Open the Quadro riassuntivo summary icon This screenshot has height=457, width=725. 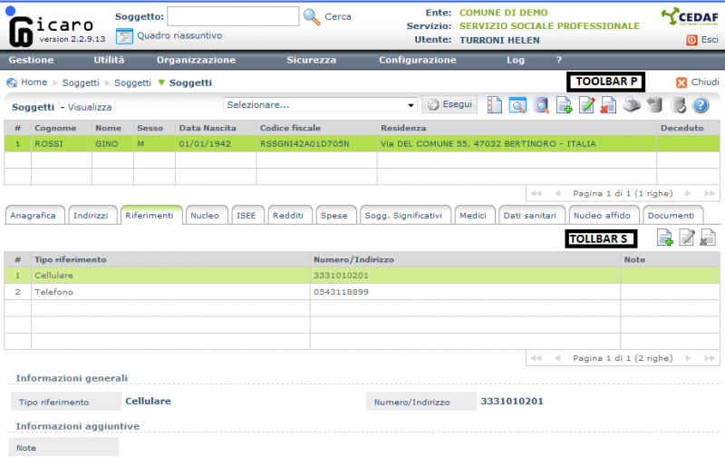[x=124, y=36]
